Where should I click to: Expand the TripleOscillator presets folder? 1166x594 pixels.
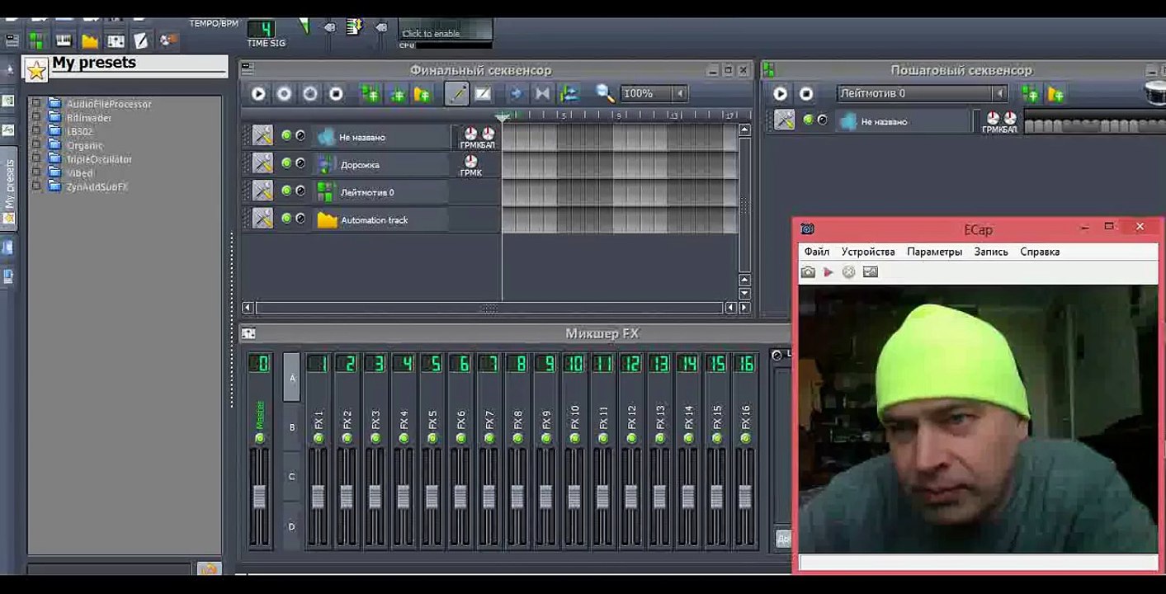(x=35, y=159)
